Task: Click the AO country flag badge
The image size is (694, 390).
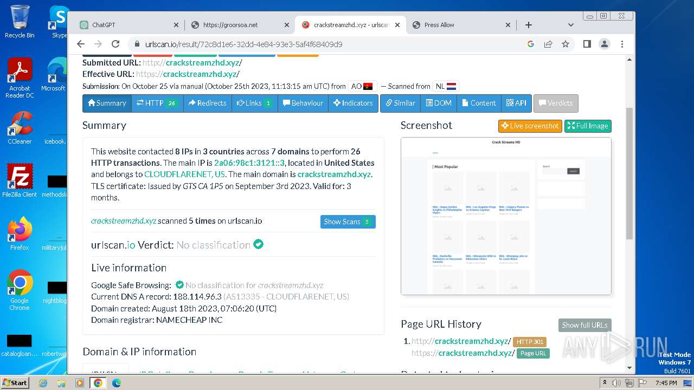Action: coord(362,86)
